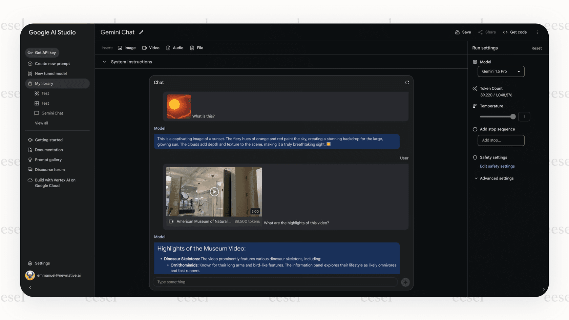Edit the Gemini Chat title
This screenshot has width=569, height=320.
pos(141,32)
